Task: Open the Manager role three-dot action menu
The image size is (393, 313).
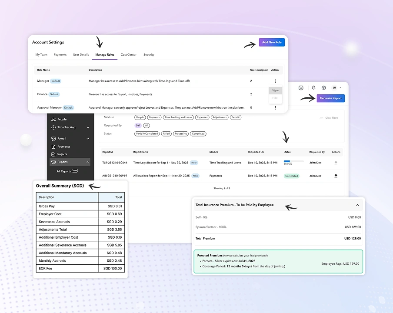Action: coord(275,81)
